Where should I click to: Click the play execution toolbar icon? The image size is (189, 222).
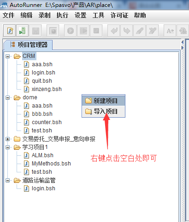tap(71, 31)
